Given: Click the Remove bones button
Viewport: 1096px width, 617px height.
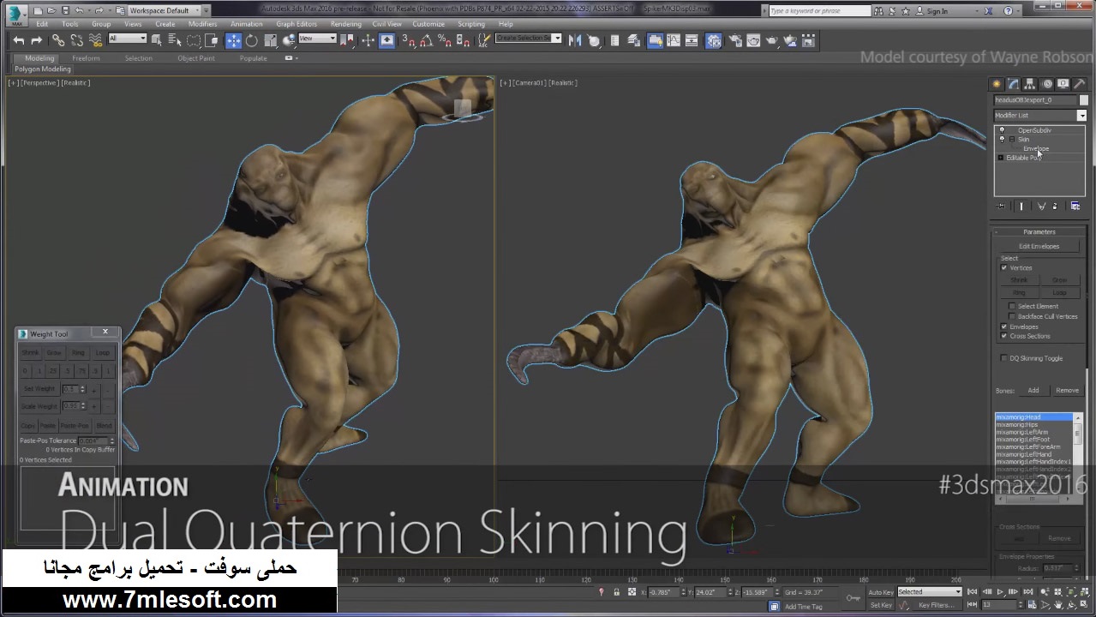Looking at the screenshot, I should point(1067,390).
